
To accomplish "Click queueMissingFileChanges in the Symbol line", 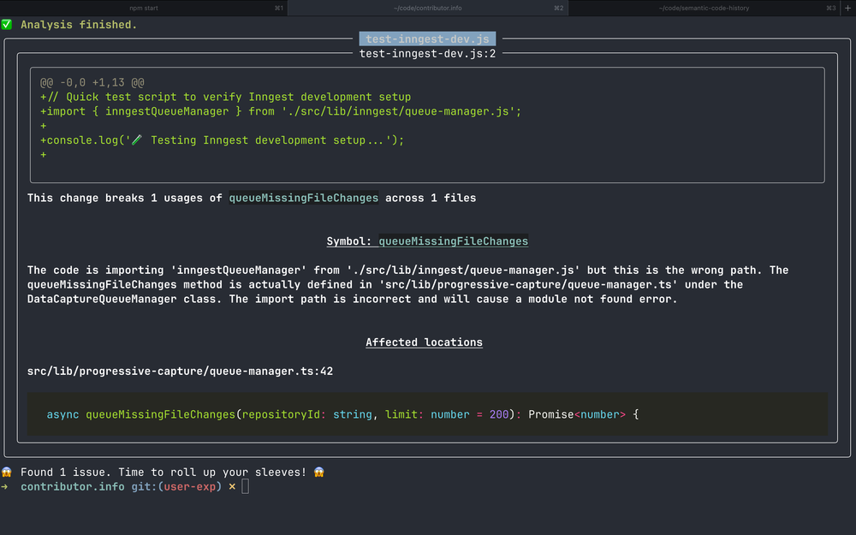I will coord(453,241).
